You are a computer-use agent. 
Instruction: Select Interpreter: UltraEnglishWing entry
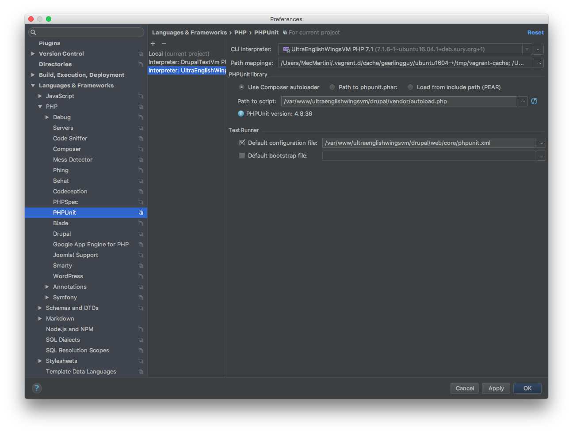pos(187,71)
